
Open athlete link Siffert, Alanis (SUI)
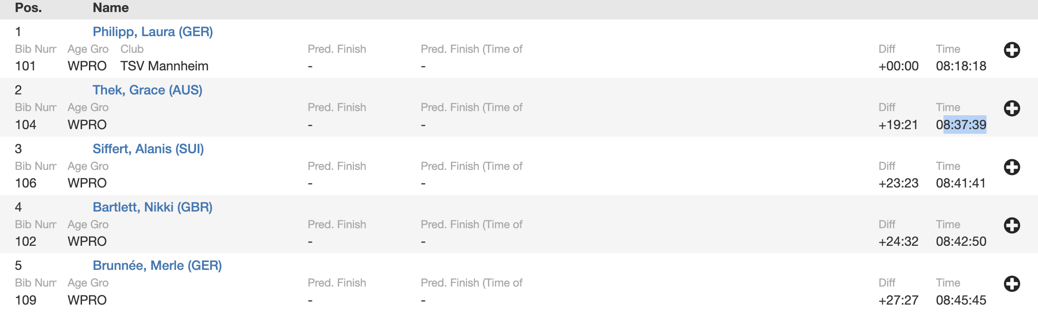coord(148,149)
